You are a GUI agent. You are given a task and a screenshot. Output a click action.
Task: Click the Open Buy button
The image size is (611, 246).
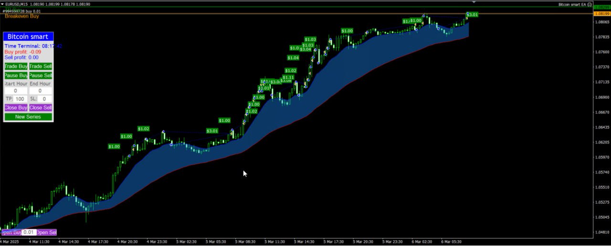(11, 233)
